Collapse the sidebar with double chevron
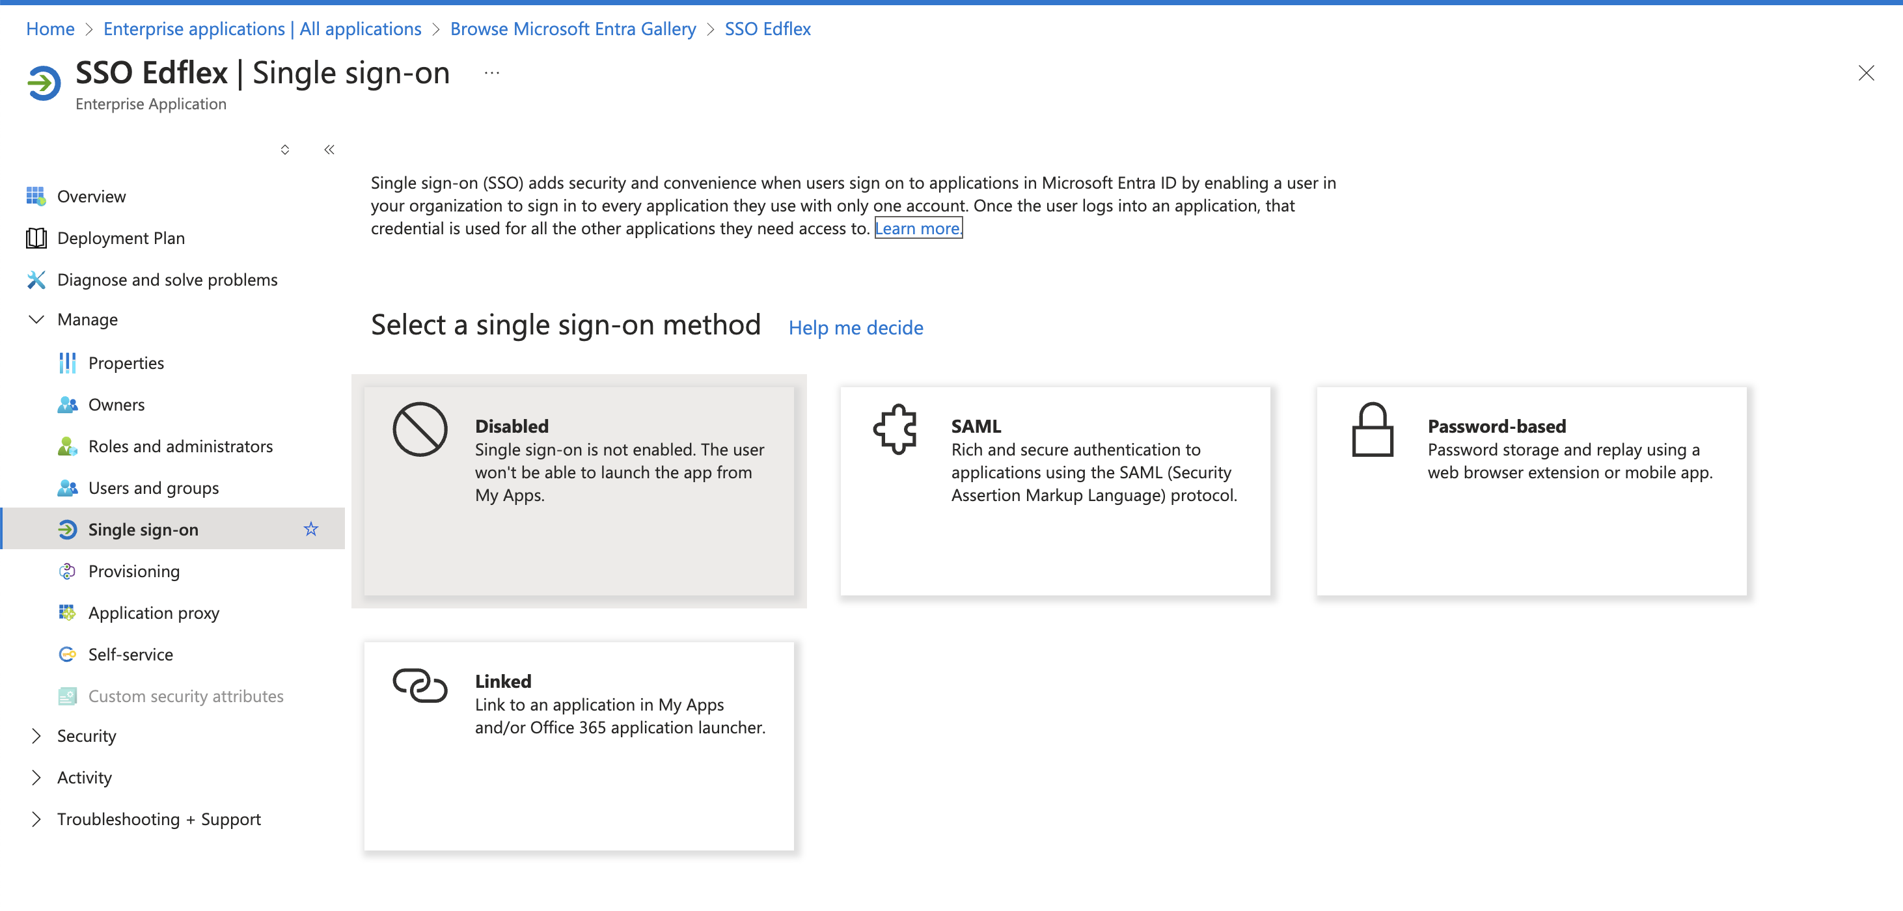The height and width of the screenshot is (911, 1903). (x=329, y=150)
